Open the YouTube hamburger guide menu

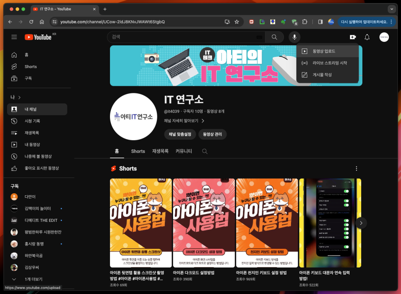coord(14,37)
